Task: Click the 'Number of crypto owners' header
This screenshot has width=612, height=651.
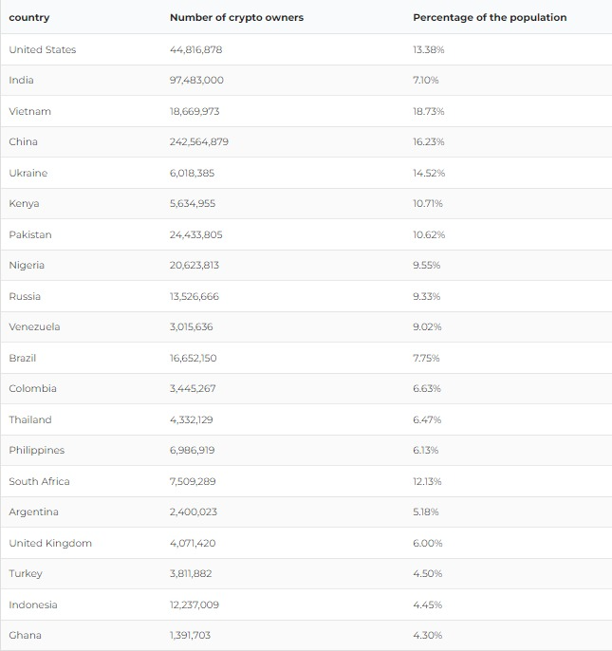Action: point(236,18)
